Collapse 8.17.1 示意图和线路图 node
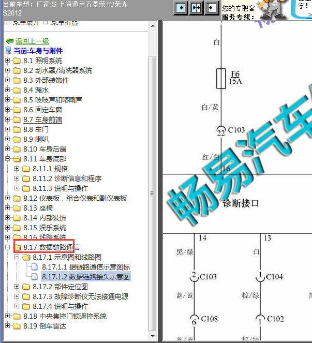Viewport: 312px width, 343px height. (17, 257)
